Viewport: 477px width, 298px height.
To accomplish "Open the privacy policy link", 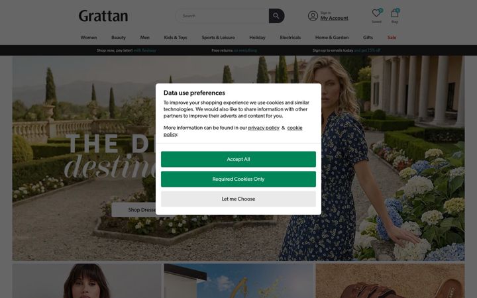I will tap(264, 128).
